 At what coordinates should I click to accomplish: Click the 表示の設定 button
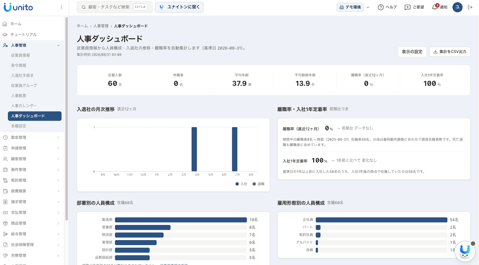coord(412,52)
